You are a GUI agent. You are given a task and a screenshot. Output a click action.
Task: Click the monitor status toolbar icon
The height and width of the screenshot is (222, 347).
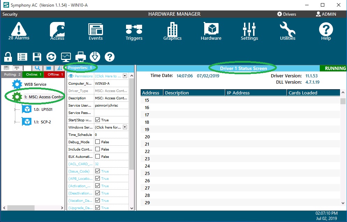[66, 57]
